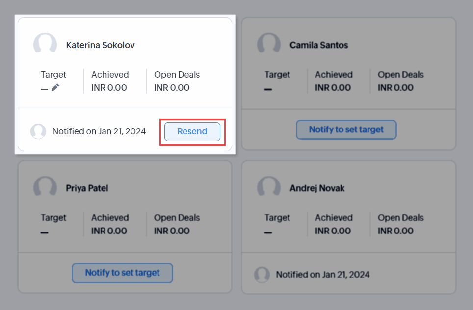The height and width of the screenshot is (310, 473).
Task: Click the small notifier avatar in Katerina's card
Action: 38,131
